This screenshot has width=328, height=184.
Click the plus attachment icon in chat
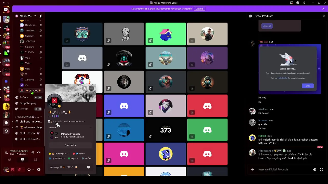click(252, 169)
